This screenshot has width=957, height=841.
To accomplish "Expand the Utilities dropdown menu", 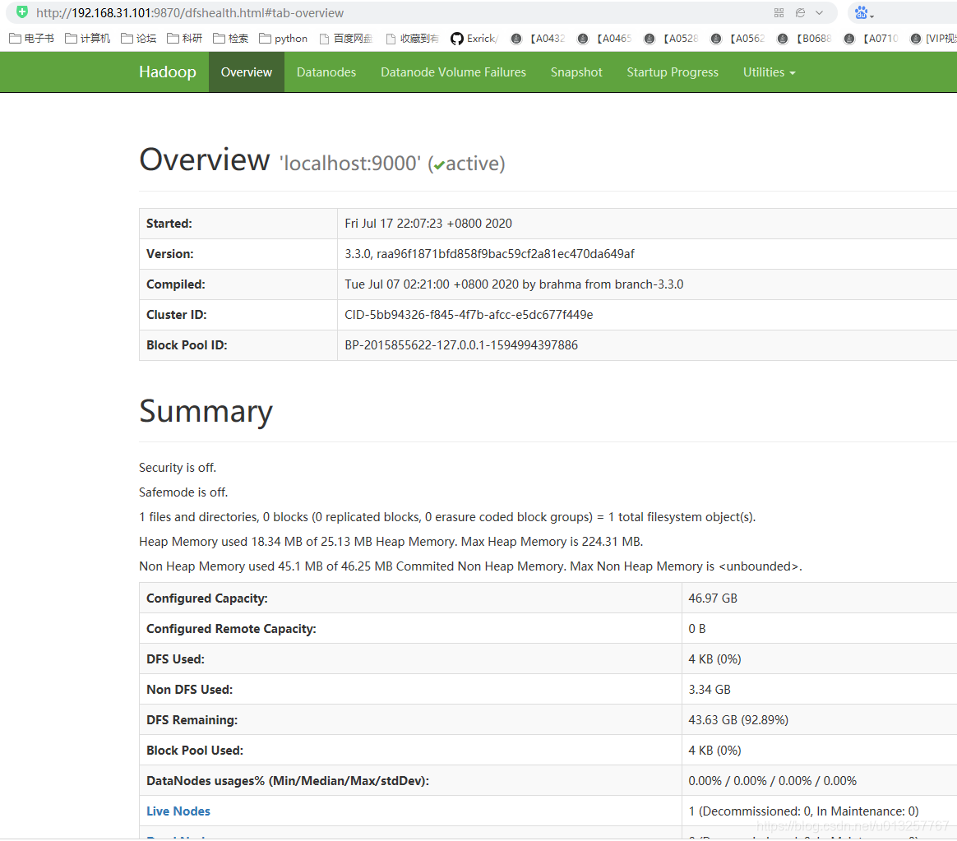I will click(x=769, y=72).
